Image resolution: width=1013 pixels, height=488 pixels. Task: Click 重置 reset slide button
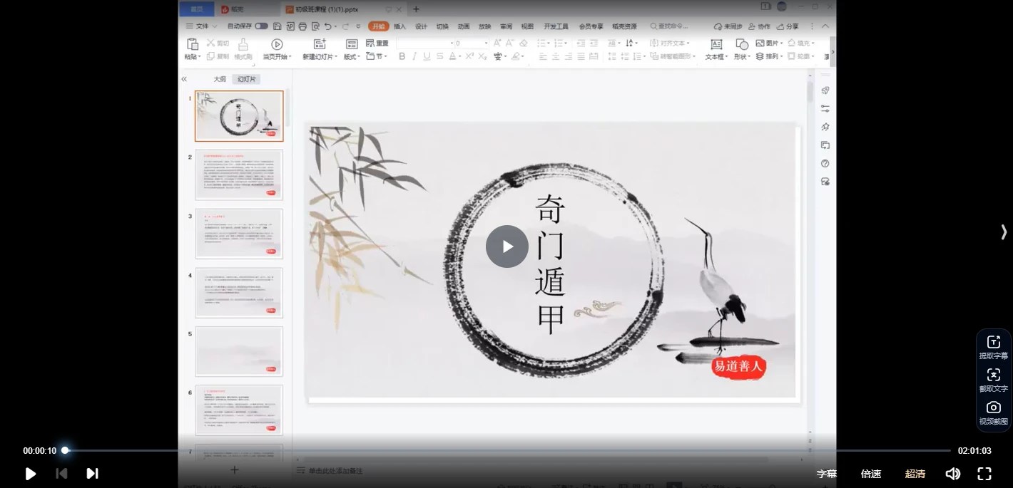point(377,43)
